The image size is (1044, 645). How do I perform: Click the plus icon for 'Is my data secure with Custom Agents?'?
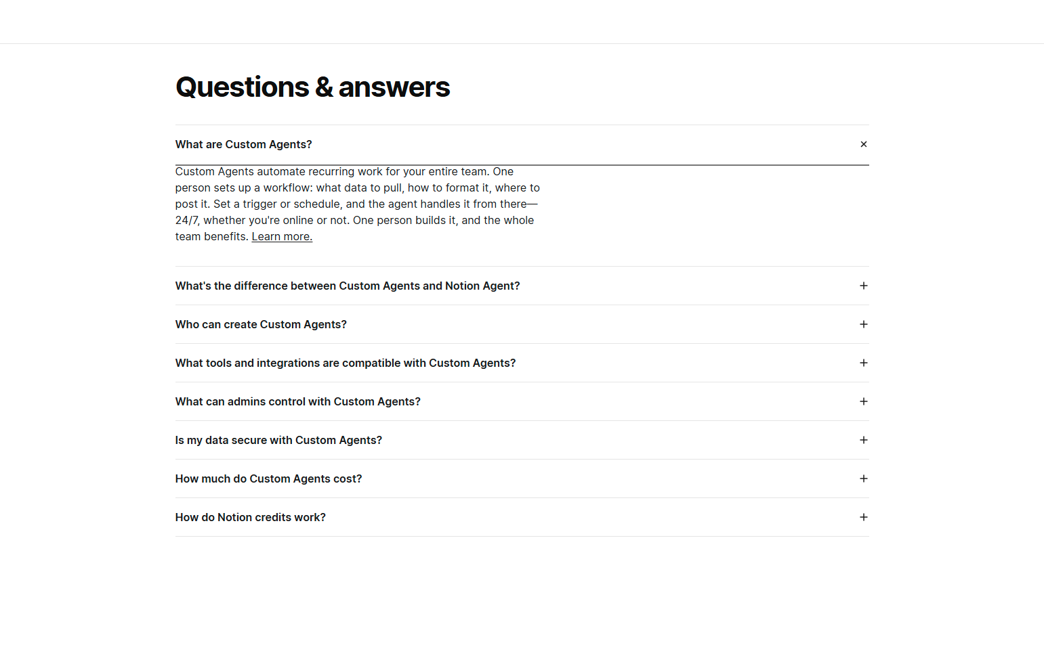click(x=864, y=440)
